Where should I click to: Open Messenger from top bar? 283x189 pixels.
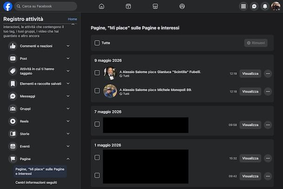[254, 6]
